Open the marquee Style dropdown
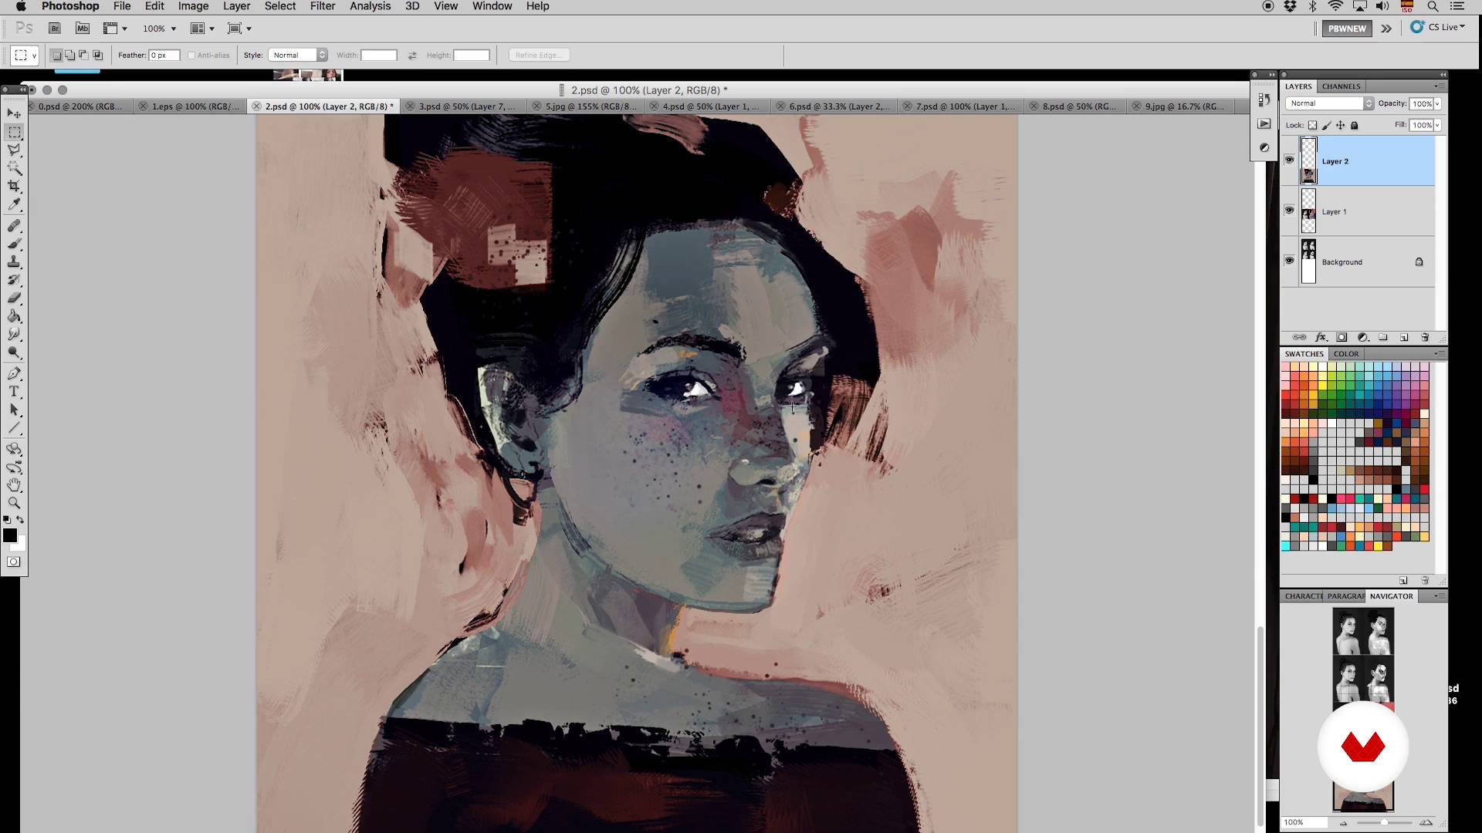1482x833 pixels. coord(298,55)
